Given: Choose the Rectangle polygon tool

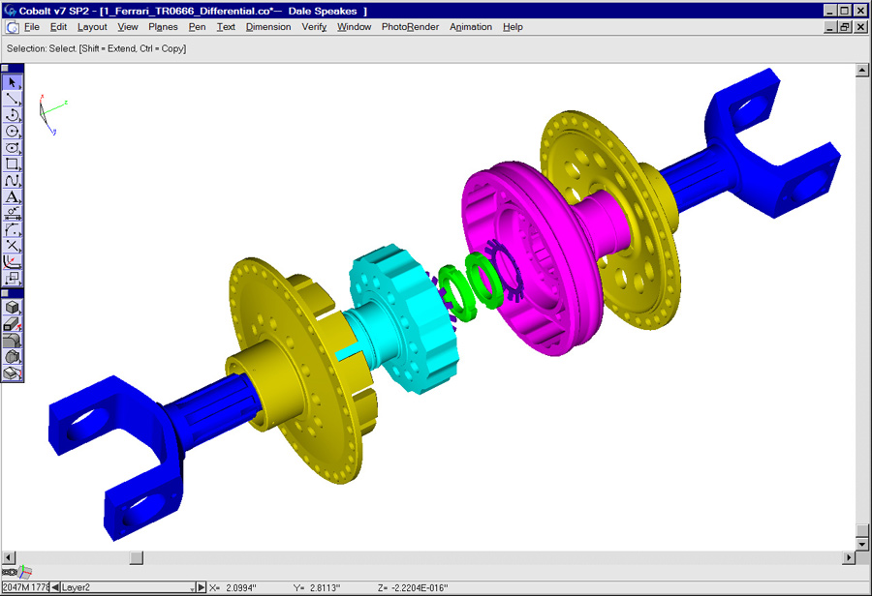Looking at the screenshot, I should [x=13, y=164].
